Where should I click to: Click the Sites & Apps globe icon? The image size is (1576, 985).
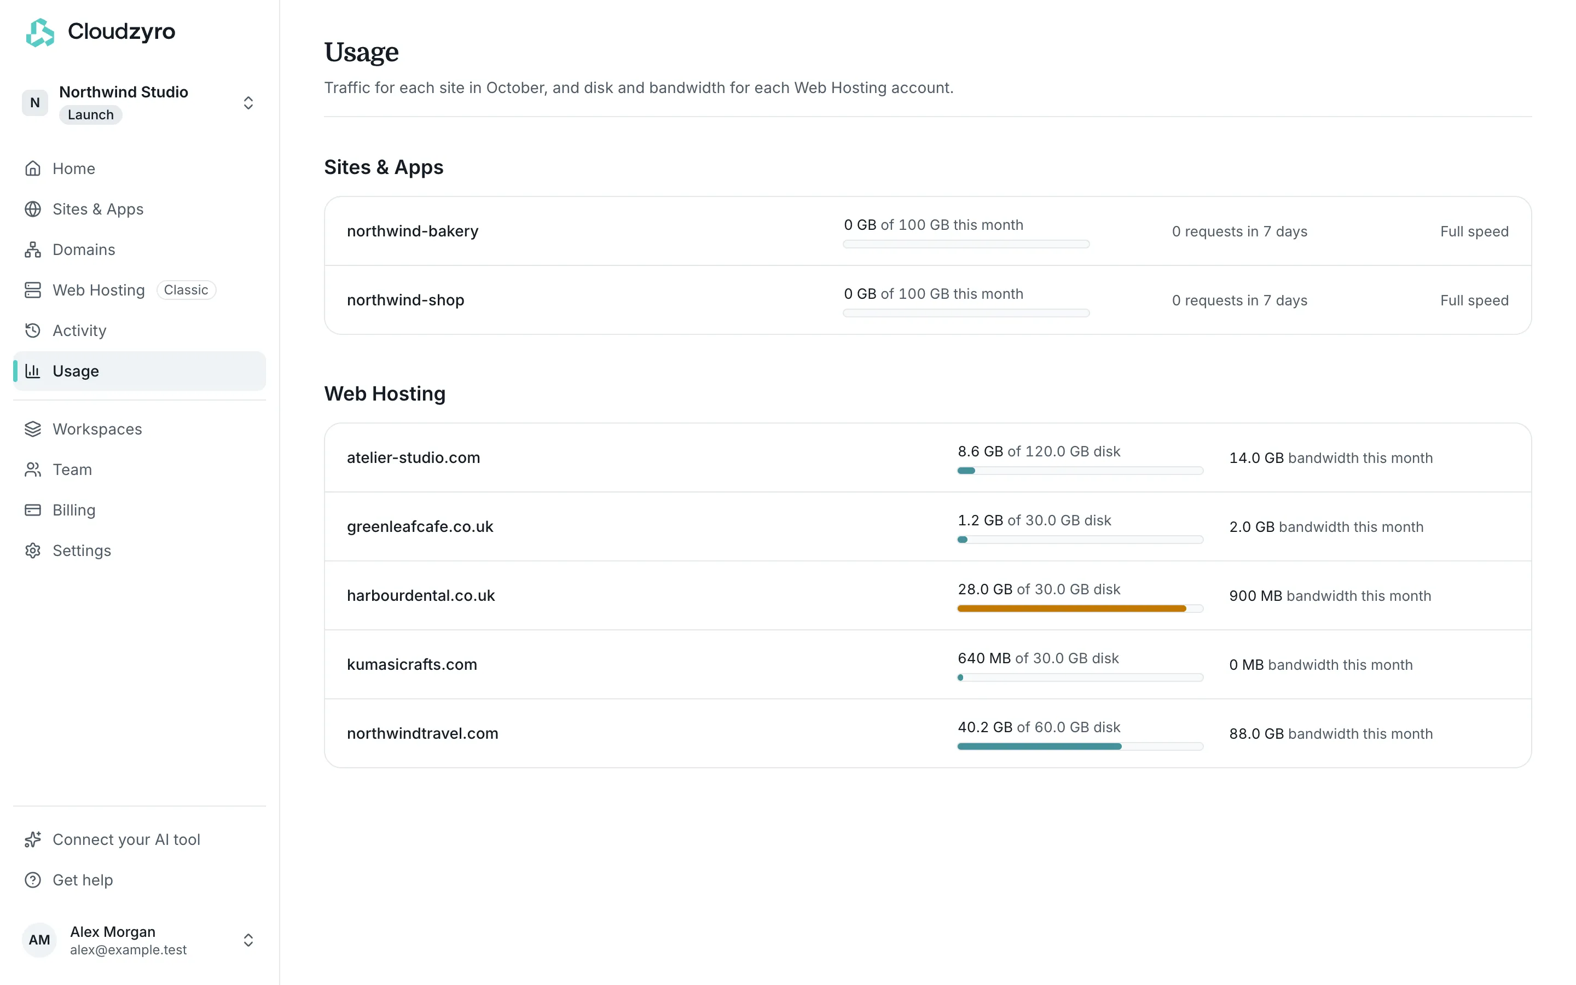pyautogui.click(x=33, y=209)
